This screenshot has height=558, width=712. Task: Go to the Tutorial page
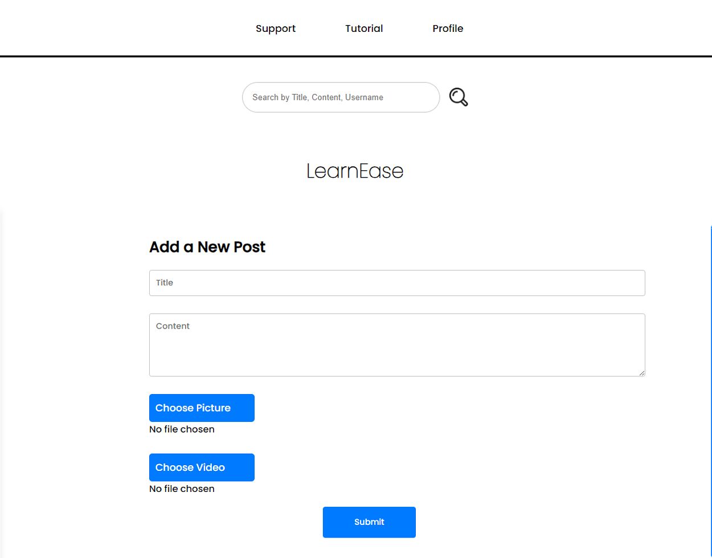[364, 28]
